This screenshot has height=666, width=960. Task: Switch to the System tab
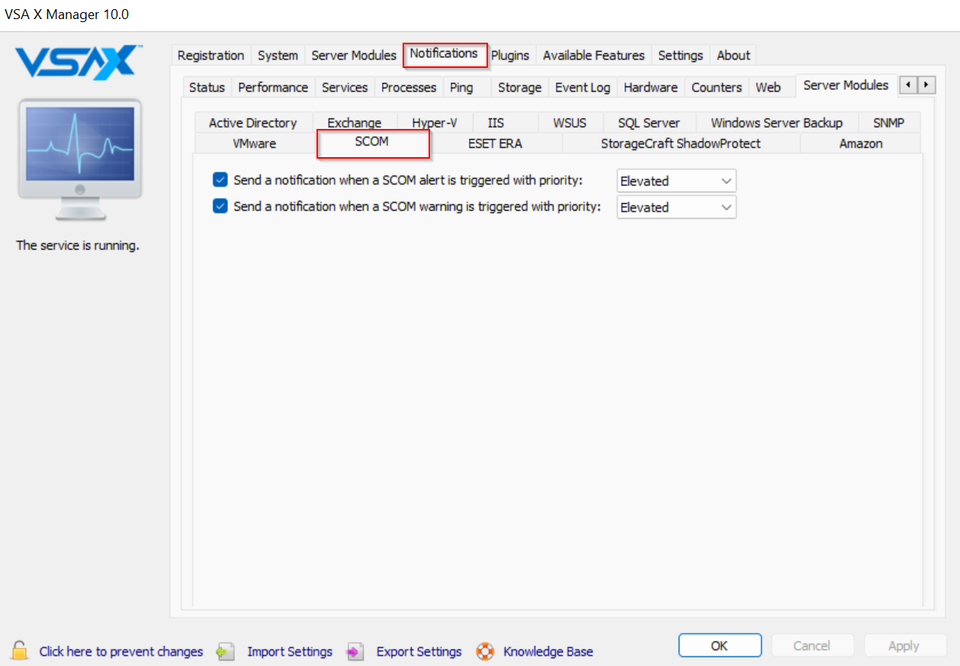tap(278, 55)
